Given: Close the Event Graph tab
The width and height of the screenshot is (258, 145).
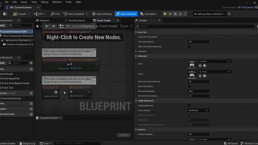Looking at the screenshot, I should (x=118, y=21).
